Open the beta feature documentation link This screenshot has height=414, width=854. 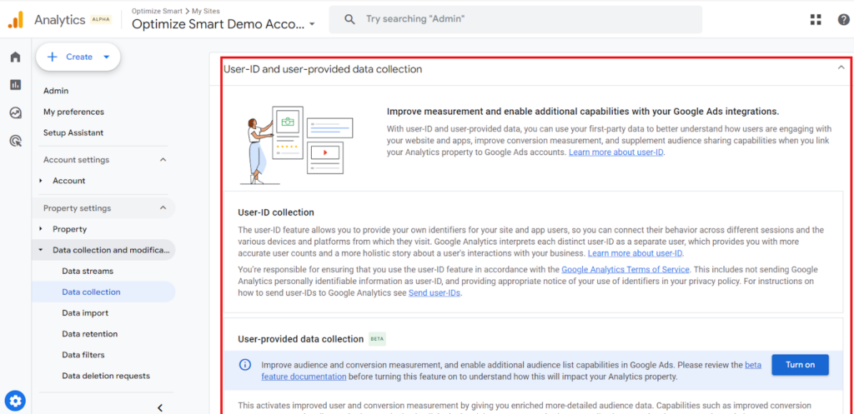[304, 377]
